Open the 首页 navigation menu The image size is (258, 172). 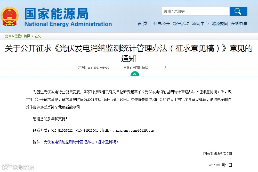point(142,24)
